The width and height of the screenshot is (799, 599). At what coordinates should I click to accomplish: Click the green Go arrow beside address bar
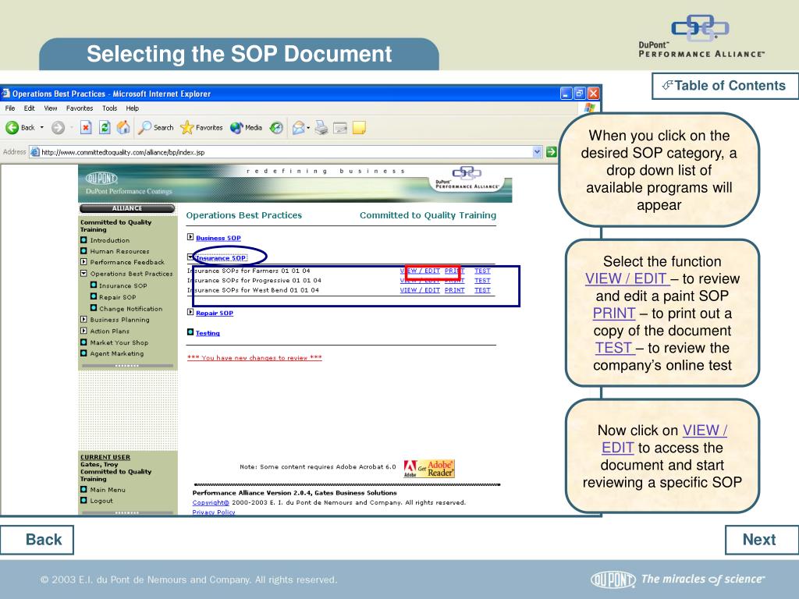[x=552, y=152]
